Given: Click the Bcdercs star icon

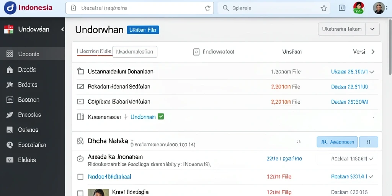Looking at the screenshot, I should point(10,85).
